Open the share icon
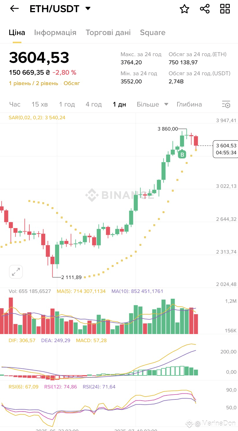Image resolution: width=238 pixels, height=431 pixels. pos(205,9)
